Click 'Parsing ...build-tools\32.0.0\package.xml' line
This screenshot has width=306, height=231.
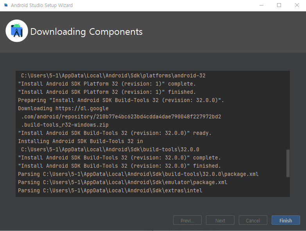click(138, 174)
